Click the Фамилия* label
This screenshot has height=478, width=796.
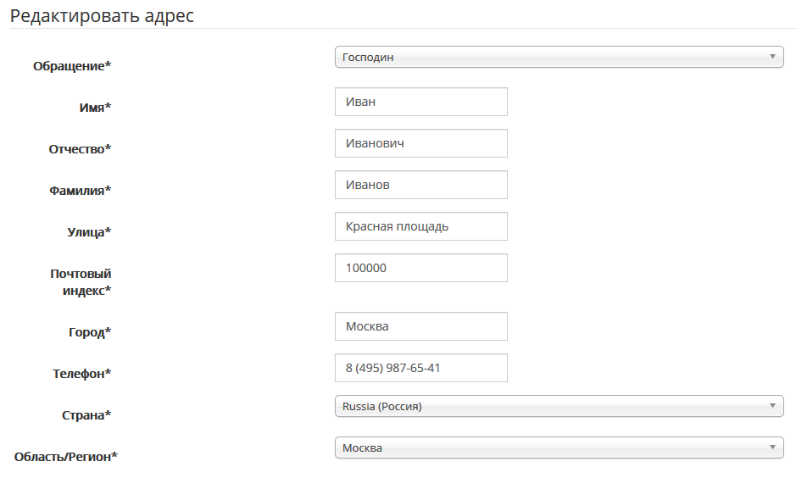[80, 191]
